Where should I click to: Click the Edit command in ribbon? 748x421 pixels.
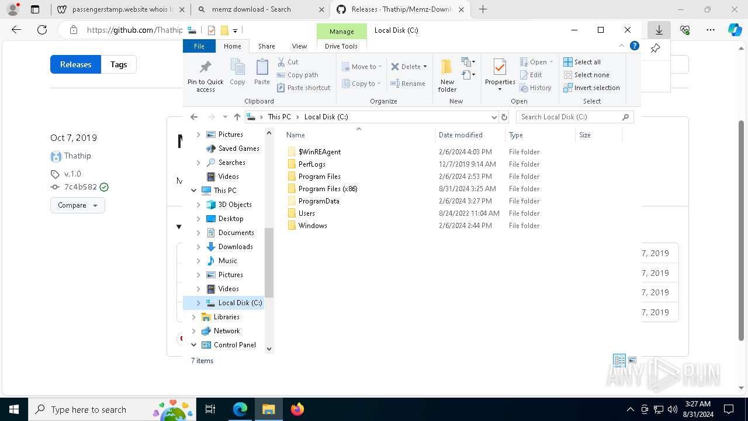[531, 75]
